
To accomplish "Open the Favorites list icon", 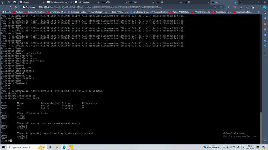I will [x=234, y=7].
